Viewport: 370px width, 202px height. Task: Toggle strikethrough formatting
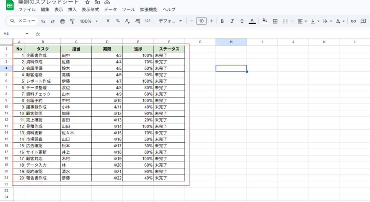pos(242,21)
